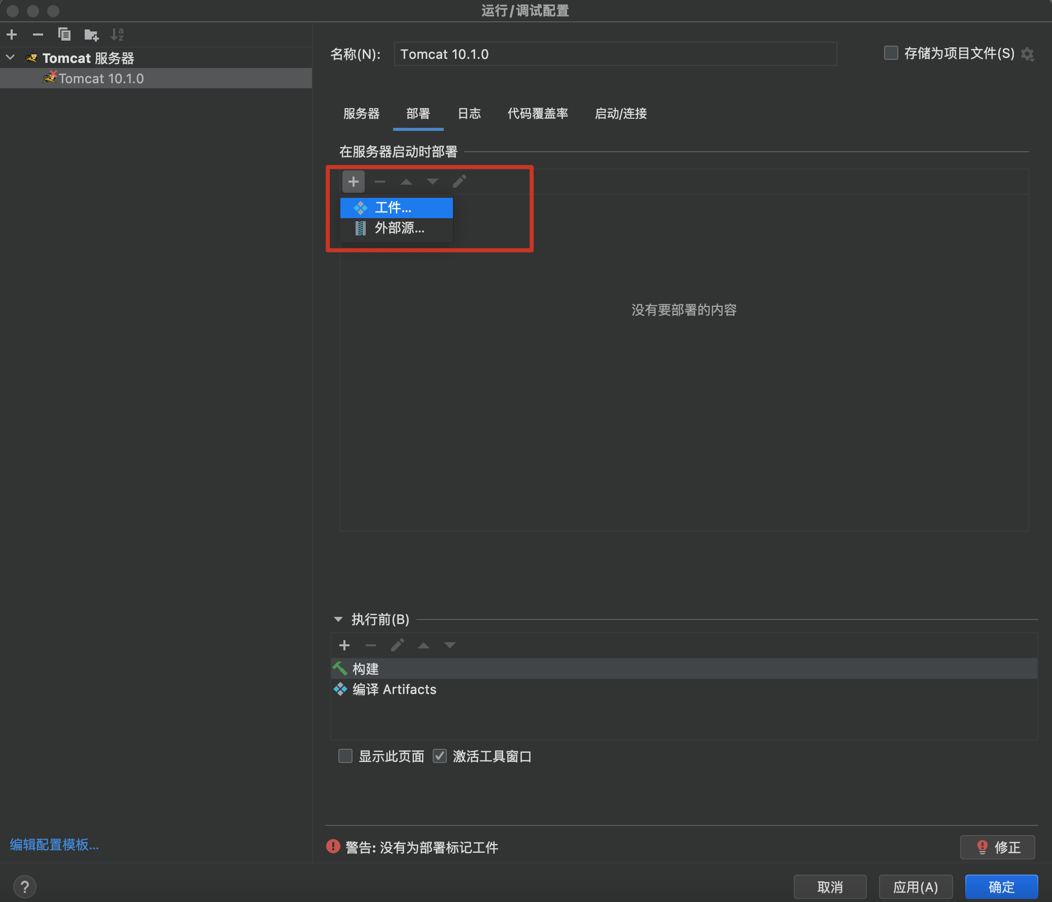
Task: Select Tomcat 服务器 group row
Action: [x=156, y=58]
